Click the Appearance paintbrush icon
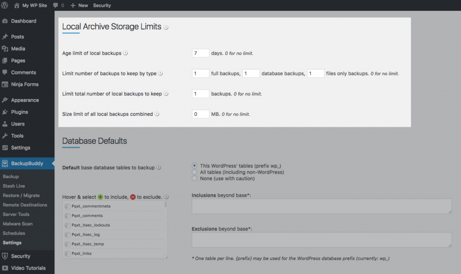461x274 pixels. [x=5, y=100]
